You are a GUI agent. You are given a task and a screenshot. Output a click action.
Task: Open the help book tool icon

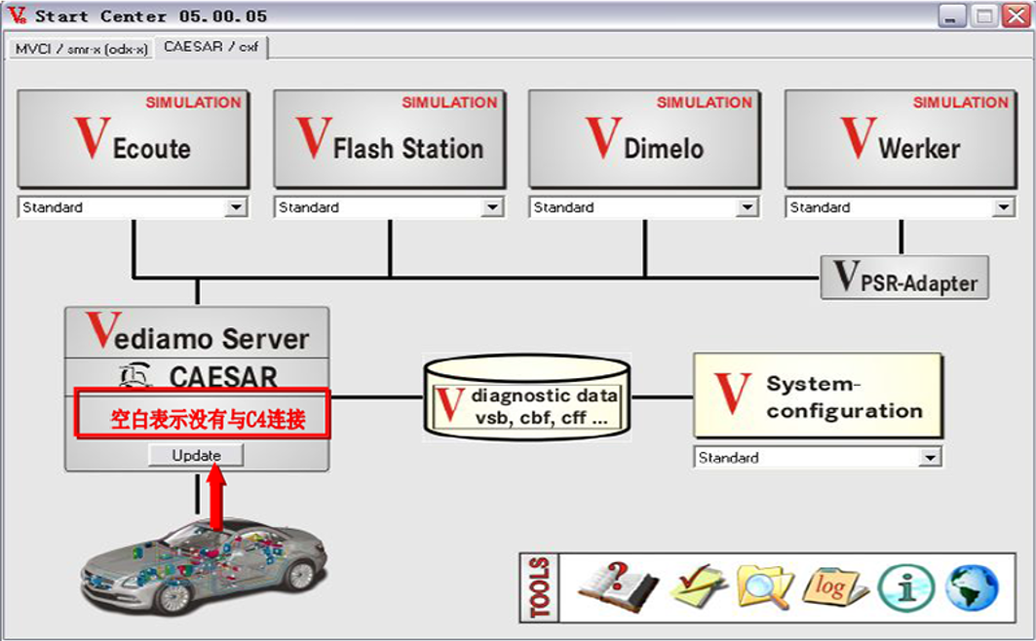pos(617,586)
